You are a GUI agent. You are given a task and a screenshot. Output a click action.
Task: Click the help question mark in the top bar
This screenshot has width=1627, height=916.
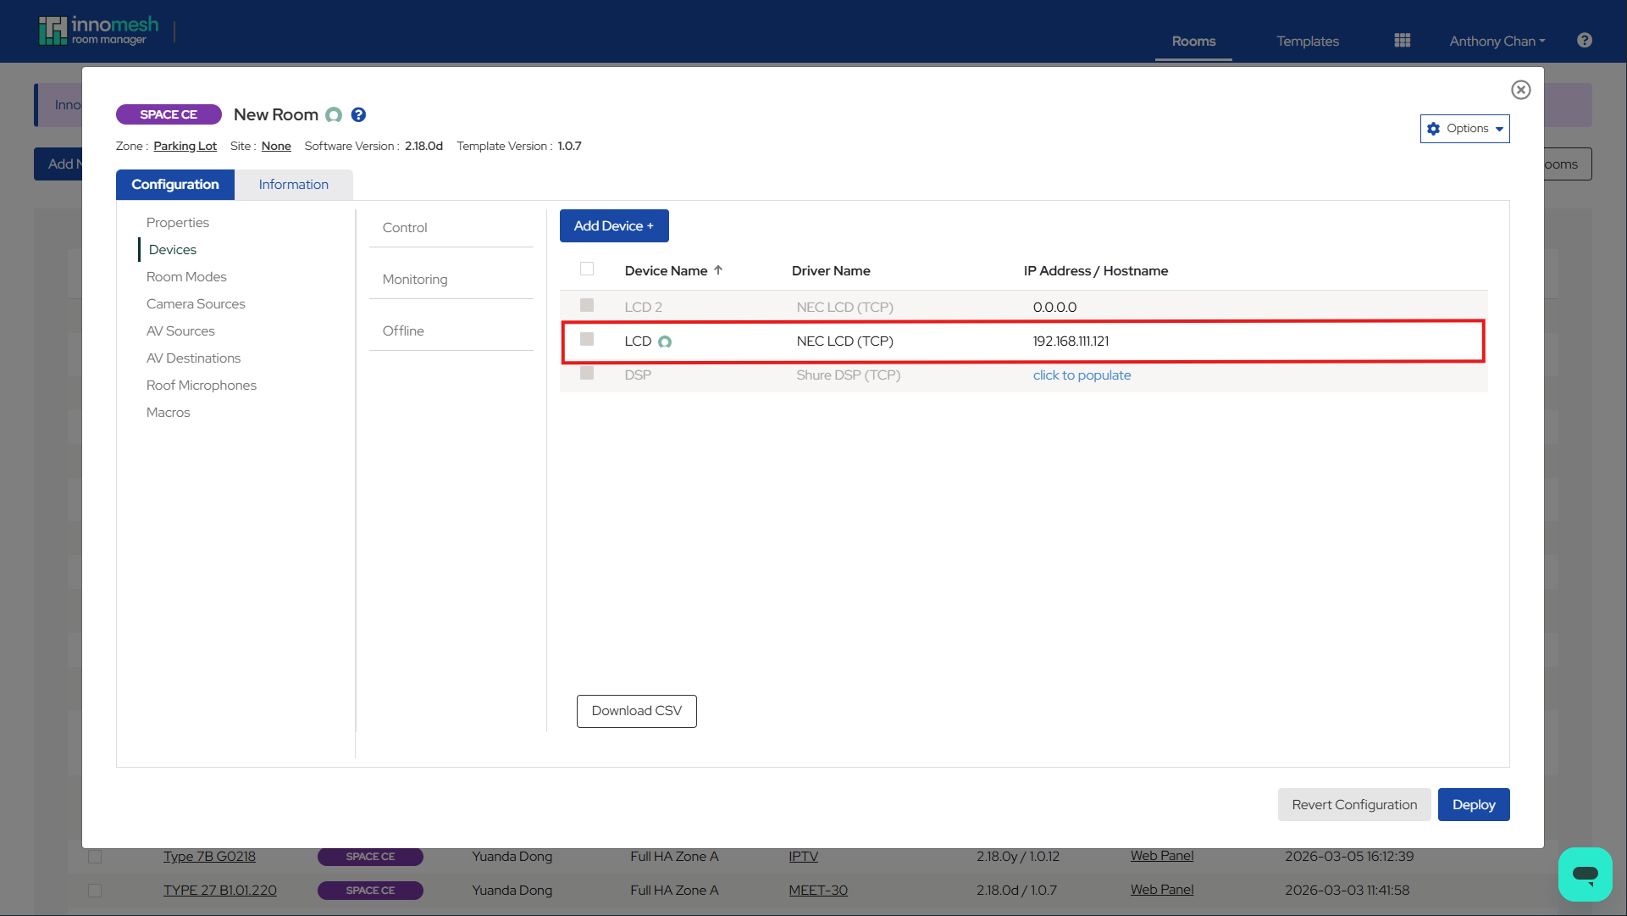pos(1585,40)
